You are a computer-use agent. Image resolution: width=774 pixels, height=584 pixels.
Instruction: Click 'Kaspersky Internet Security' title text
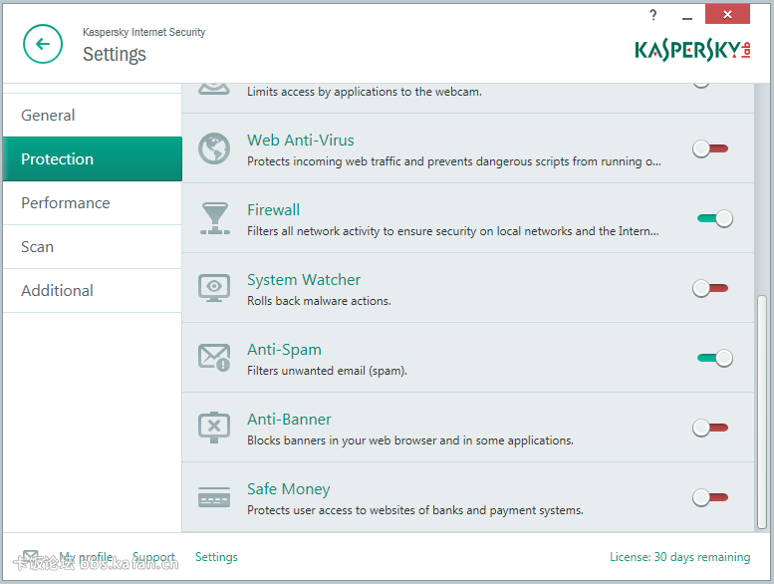[x=143, y=32]
